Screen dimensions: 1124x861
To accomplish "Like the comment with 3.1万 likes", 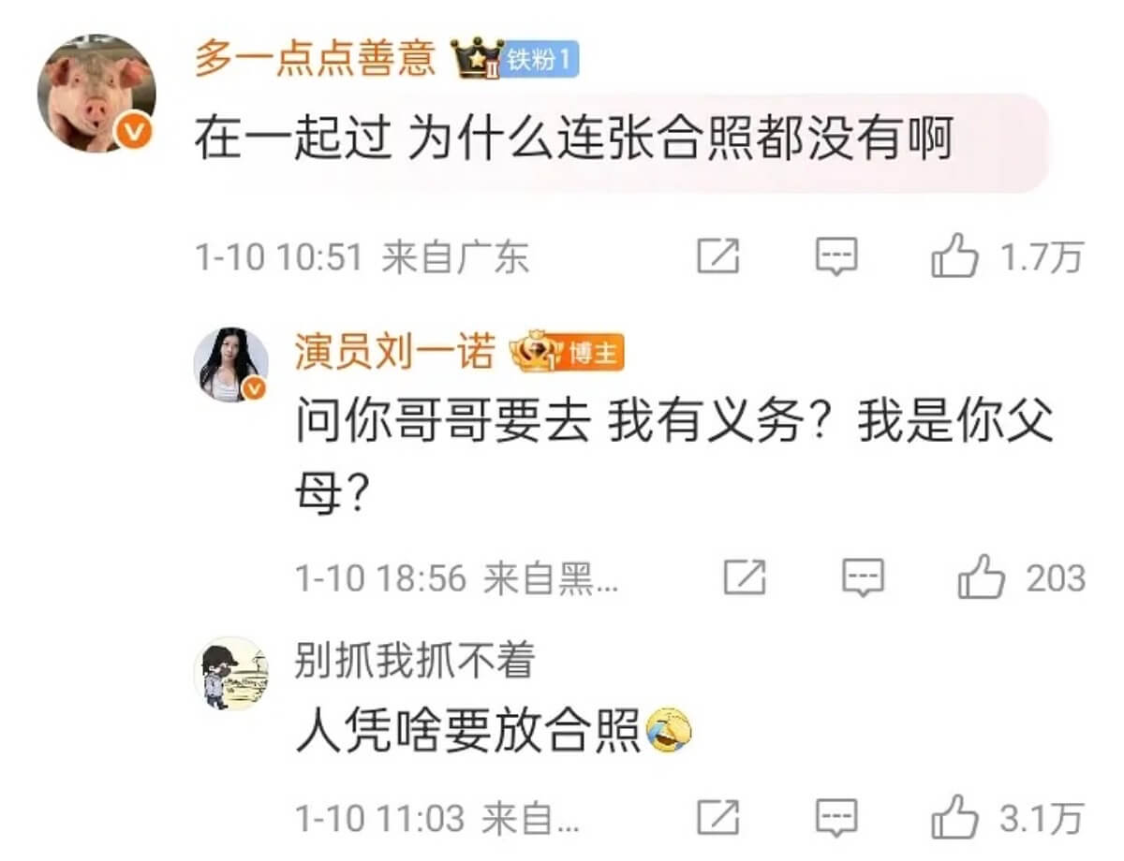I will (x=954, y=818).
